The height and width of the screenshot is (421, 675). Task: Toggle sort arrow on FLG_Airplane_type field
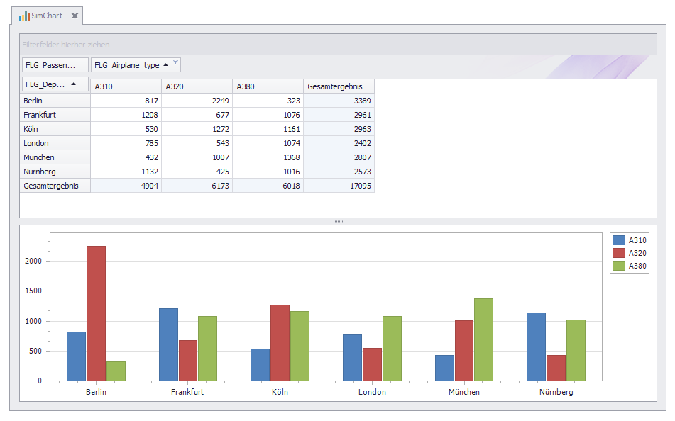pyautogui.click(x=165, y=65)
